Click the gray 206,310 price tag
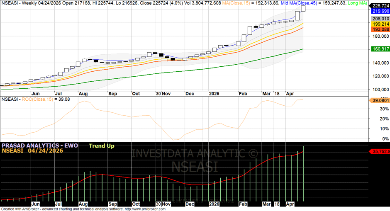 [x=380, y=19]
